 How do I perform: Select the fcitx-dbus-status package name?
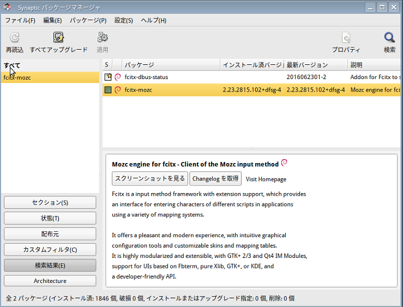pyautogui.click(x=146, y=77)
